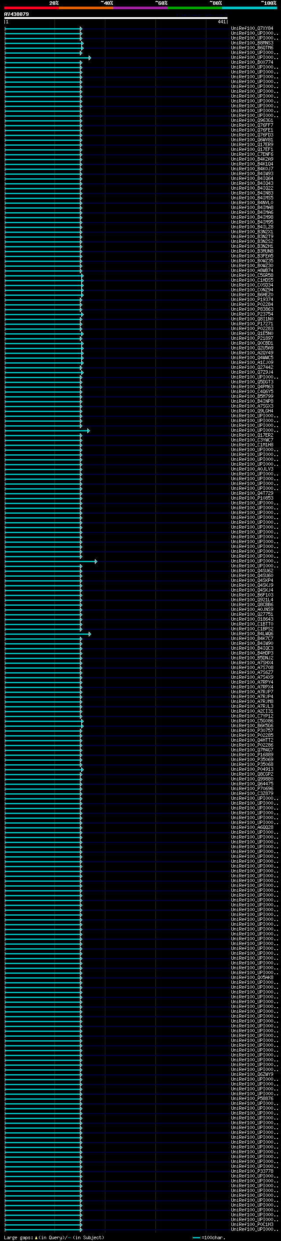Click label UniRef100_B4K2A9

(252, 159)
